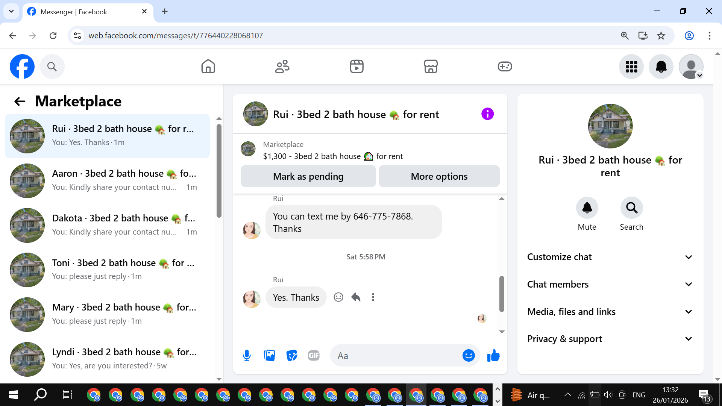Toggle conversation information panel icon

487,114
